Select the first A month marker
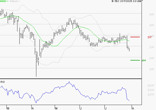The height and width of the screenshot is (110, 156). [x=33, y=108]
